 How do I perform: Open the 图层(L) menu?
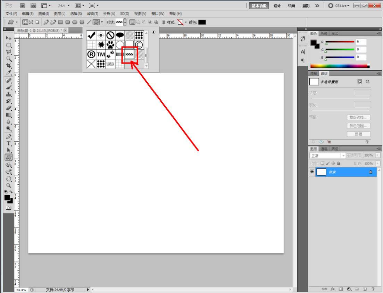(60, 14)
